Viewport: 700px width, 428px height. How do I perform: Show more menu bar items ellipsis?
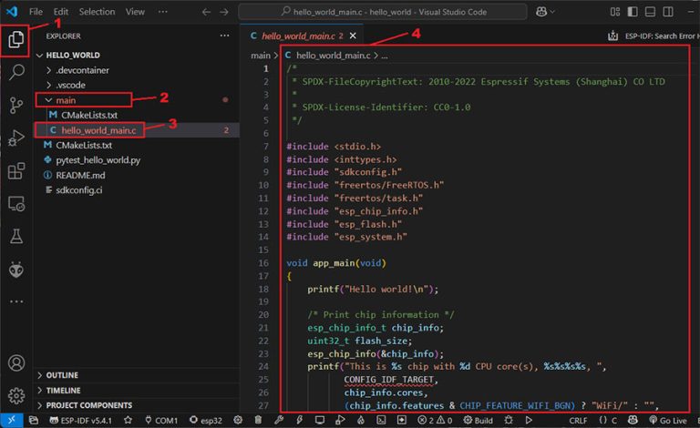click(x=163, y=12)
